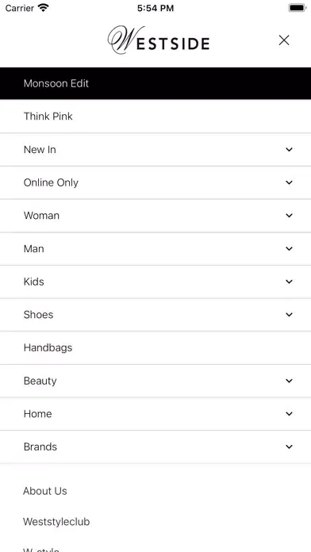Screen dimensions: 311x552
Task: Open the About Us link
Action: (45, 491)
